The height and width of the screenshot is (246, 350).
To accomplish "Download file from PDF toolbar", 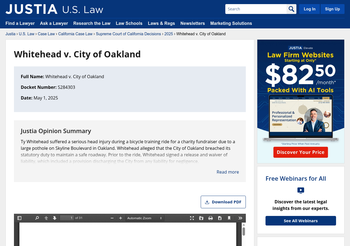I will tap(220, 218).
